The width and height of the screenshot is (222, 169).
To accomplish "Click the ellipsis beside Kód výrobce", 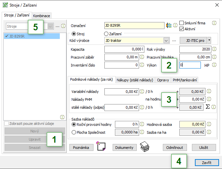I will [174, 41].
